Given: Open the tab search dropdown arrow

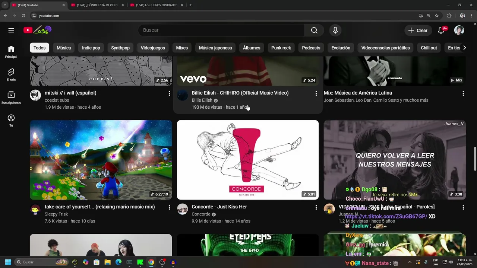Looking at the screenshot, I should coord(5,5).
